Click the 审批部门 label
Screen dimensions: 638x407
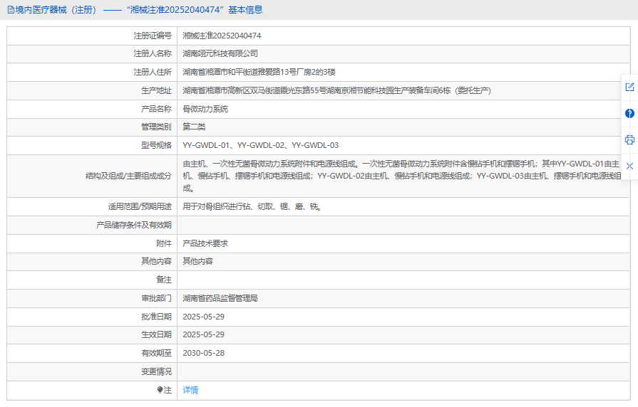[x=156, y=298]
